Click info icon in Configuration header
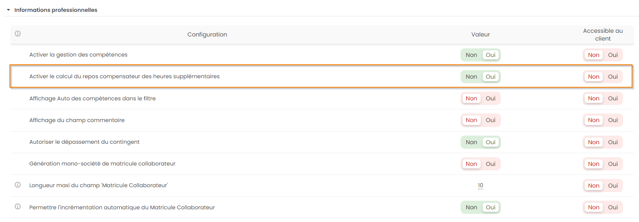Image resolution: width=639 pixels, height=222 pixels. tap(18, 34)
